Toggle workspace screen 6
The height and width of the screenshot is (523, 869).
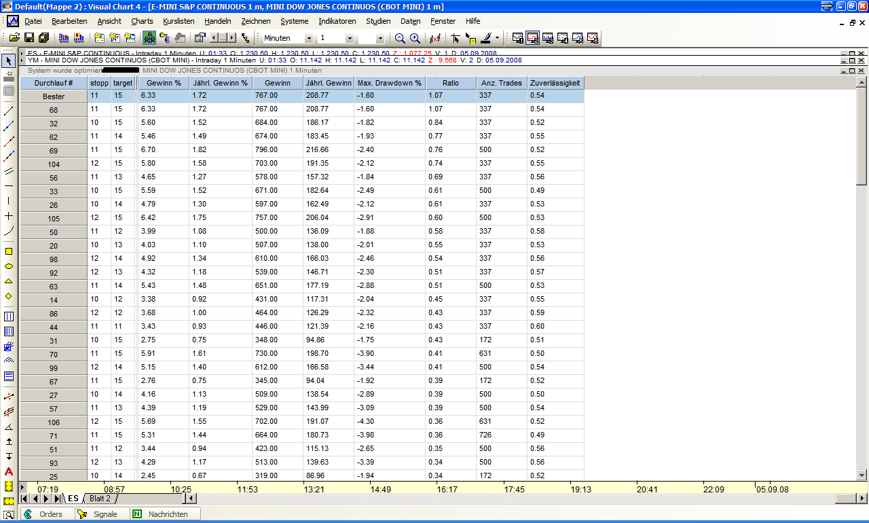tap(593, 38)
